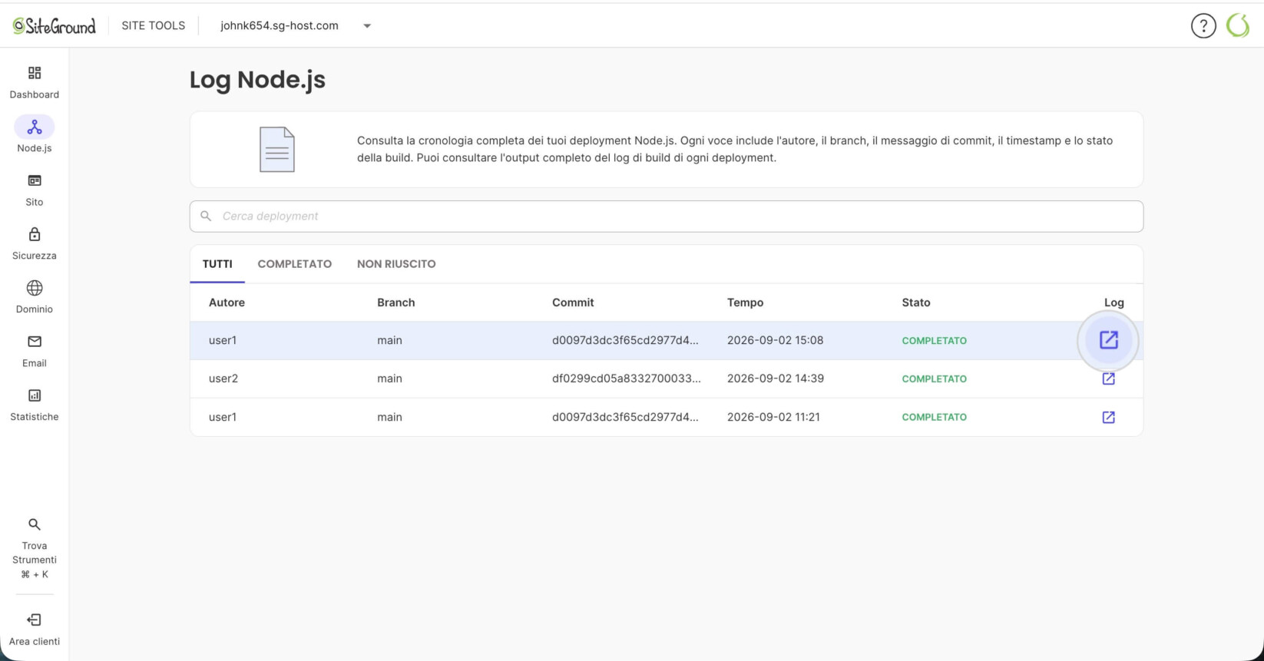The height and width of the screenshot is (661, 1264).
Task: Click the Tempo column header
Action: point(745,302)
